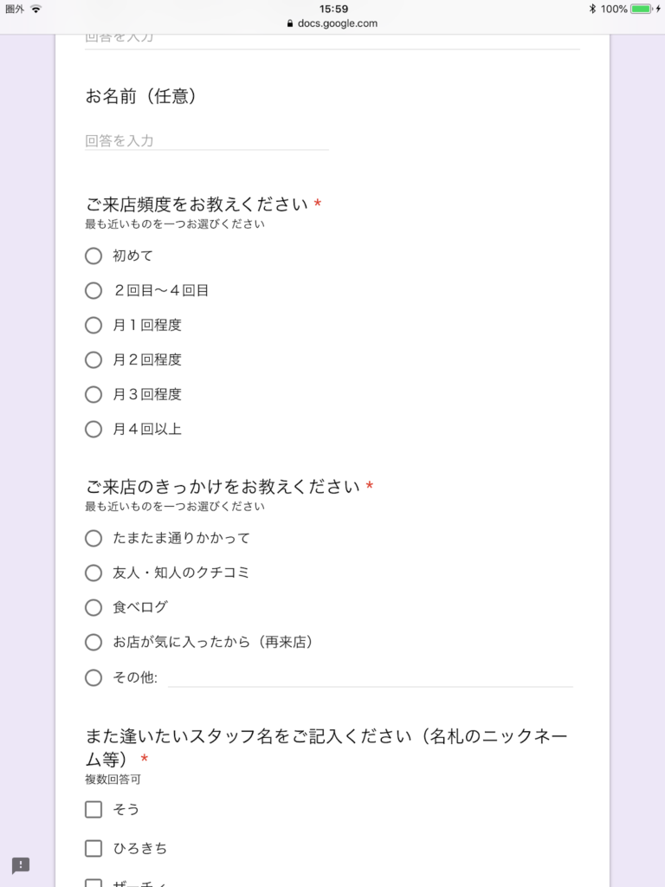Screen dimensions: 665x887
Task: Check the そう staff checkbox
Action: (x=93, y=809)
